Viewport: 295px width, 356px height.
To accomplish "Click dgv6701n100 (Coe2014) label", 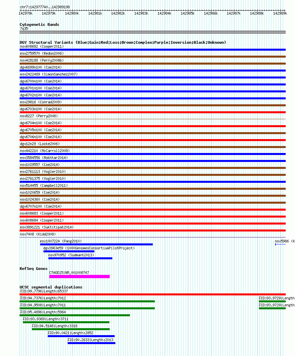I will coord(41,88).
